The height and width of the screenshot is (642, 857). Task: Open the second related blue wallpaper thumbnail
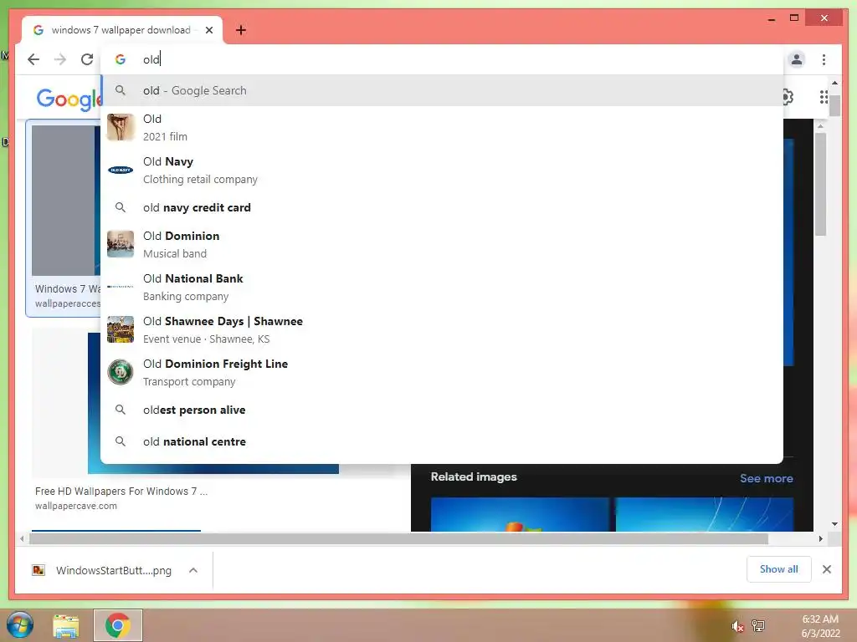(x=705, y=514)
